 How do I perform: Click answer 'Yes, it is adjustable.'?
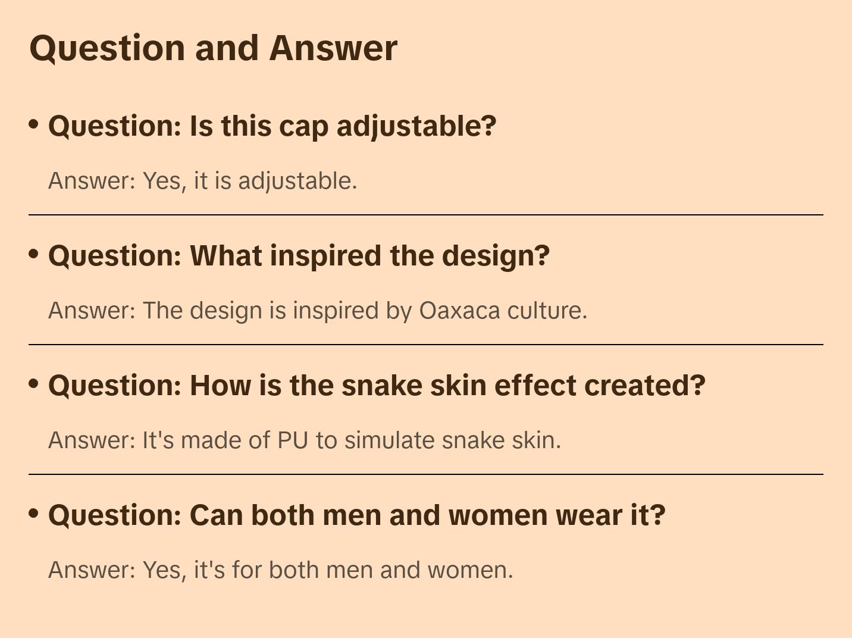click(202, 181)
